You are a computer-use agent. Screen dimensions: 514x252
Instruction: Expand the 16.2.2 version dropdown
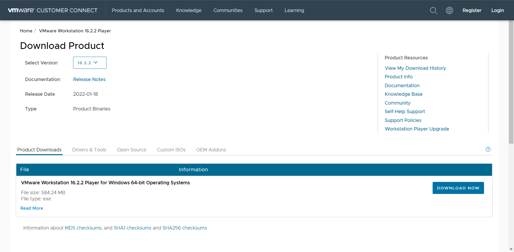click(x=90, y=63)
